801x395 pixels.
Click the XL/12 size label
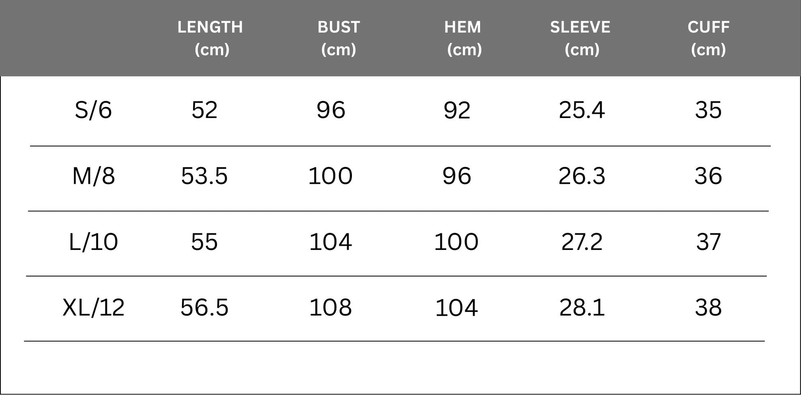click(x=93, y=307)
